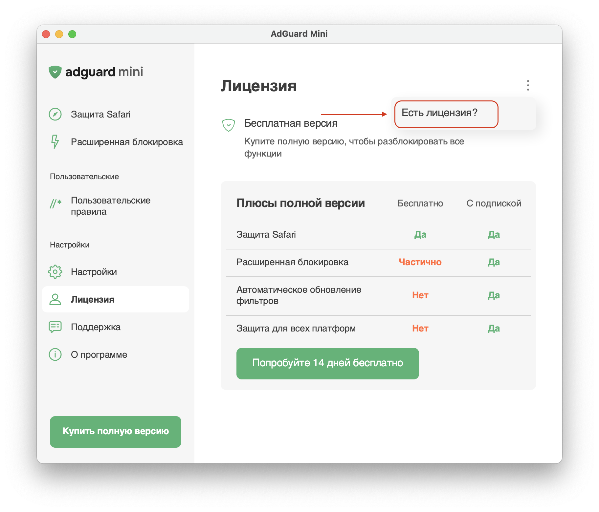Image resolution: width=599 pixels, height=512 pixels.
Task: Click the user rules slash-asterisk icon
Action: point(55,204)
